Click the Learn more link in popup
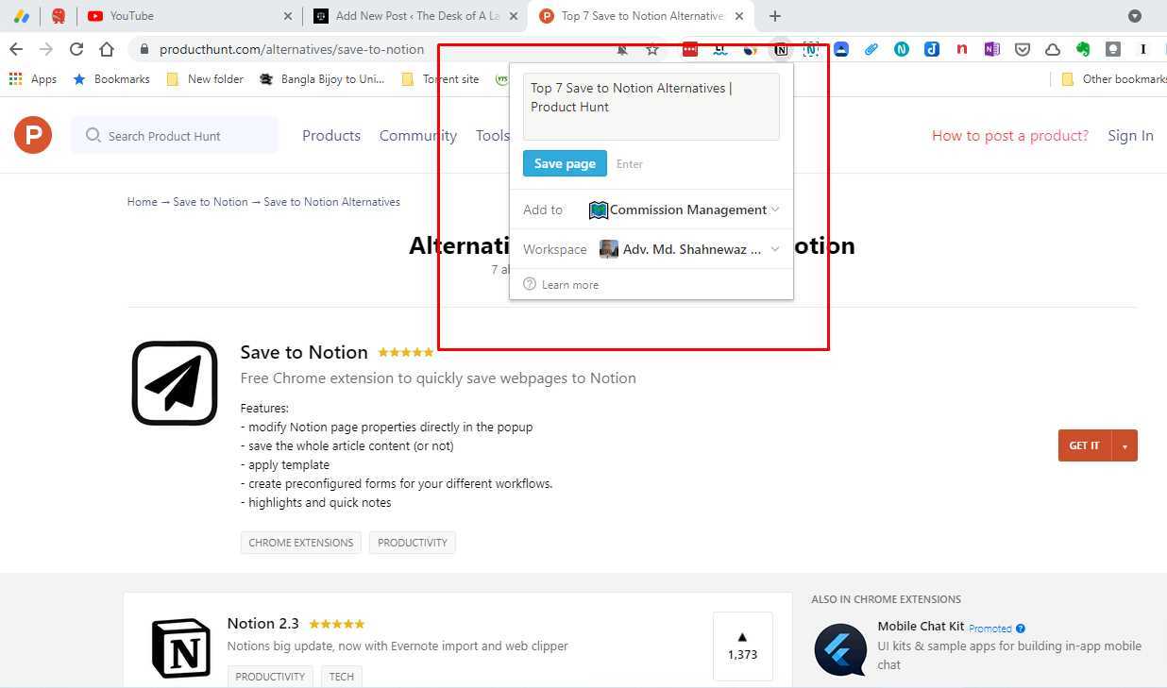Image resolution: width=1167 pixels, height=688 pixels. tap(570, 284)
